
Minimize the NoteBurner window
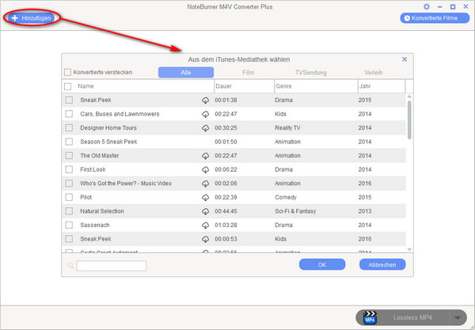click(x=440, y=6)
